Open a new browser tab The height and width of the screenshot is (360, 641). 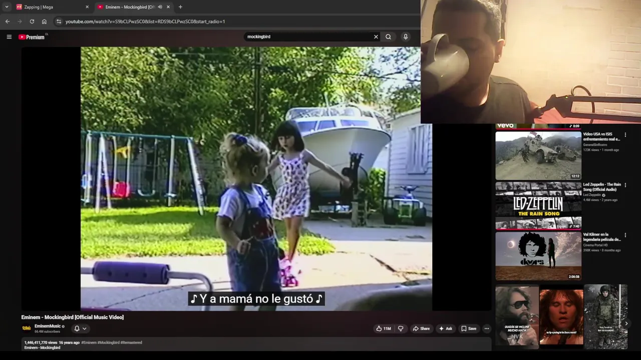pyautogui.click(x=180, y=7)
